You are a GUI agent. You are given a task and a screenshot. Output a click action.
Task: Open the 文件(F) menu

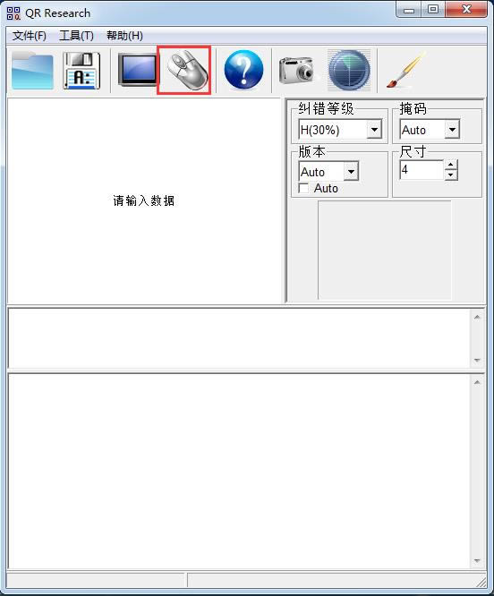30,36
